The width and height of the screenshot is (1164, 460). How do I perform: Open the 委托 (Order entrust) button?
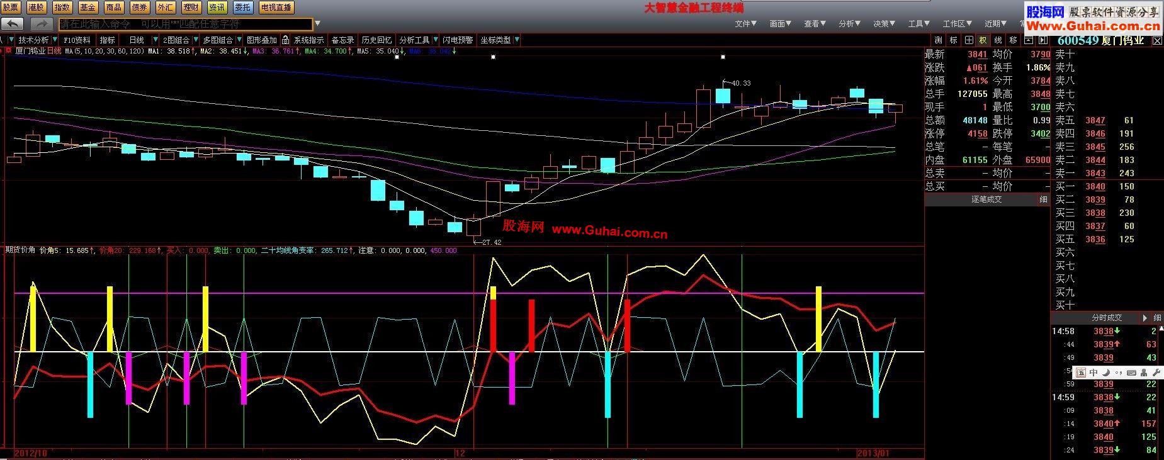pyautogui.click(x=243, y=8)
